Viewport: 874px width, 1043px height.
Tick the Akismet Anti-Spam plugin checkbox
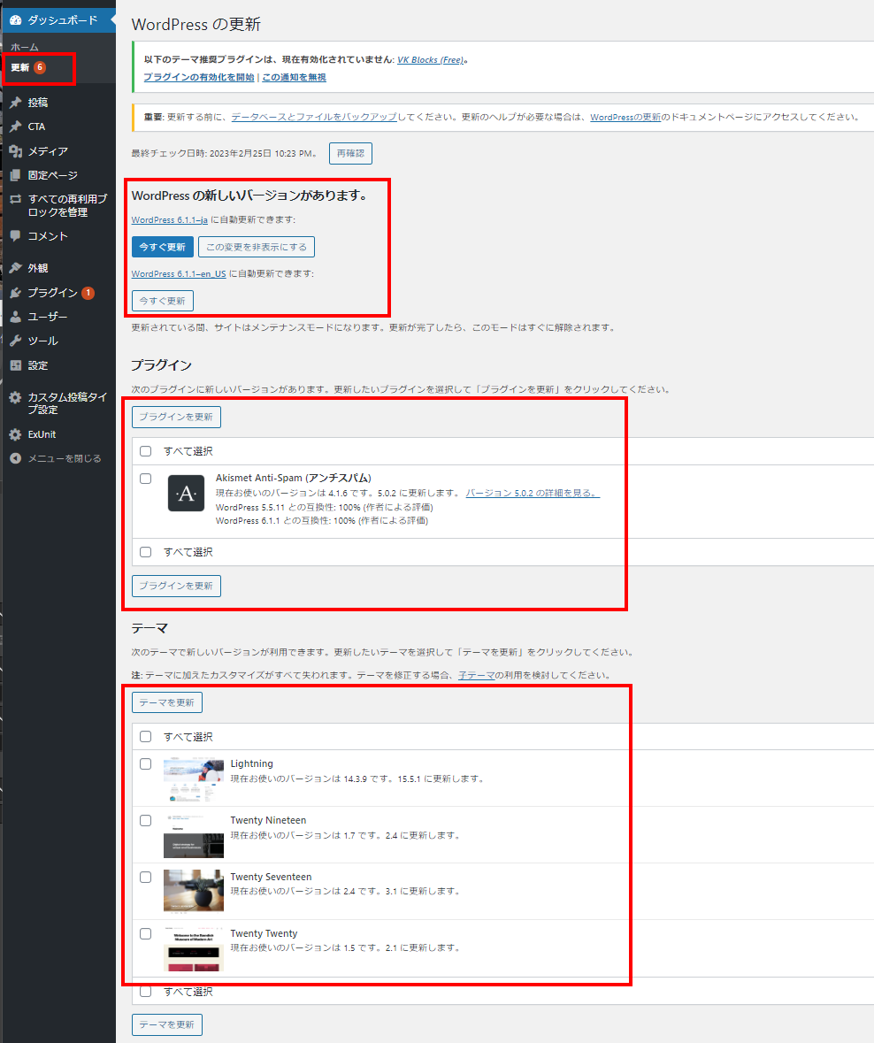pos(146,479)
